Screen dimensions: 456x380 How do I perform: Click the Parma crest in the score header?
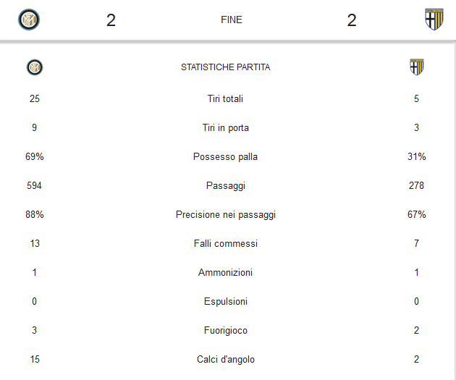434,20
